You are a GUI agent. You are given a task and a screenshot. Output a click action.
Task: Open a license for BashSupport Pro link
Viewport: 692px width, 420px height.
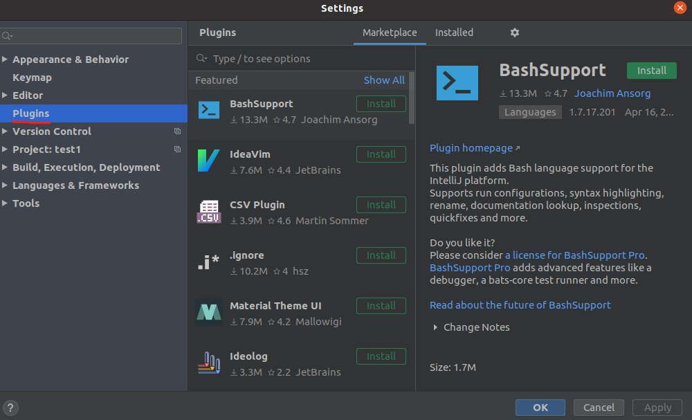(x=575, y=255)
